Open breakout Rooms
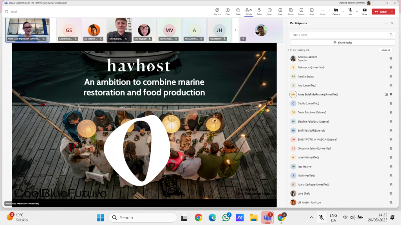The width and height of the screenshot is (401, 225). click(x=301, y=11)
